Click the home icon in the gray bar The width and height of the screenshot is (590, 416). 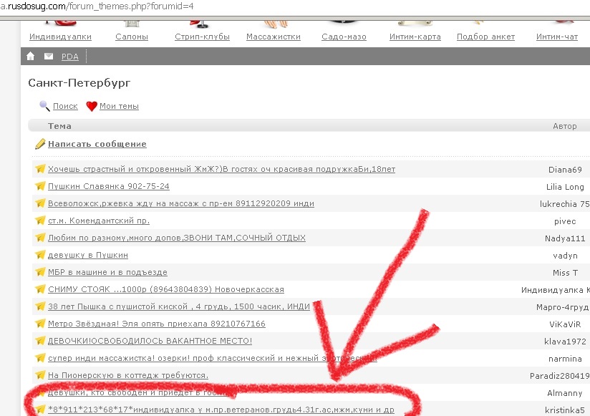pyautogui.click(x=30, y=57)
